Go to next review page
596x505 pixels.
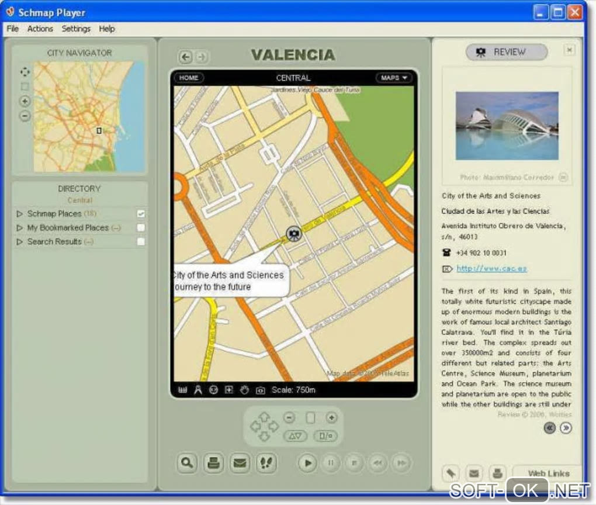(x=566, y=428)
